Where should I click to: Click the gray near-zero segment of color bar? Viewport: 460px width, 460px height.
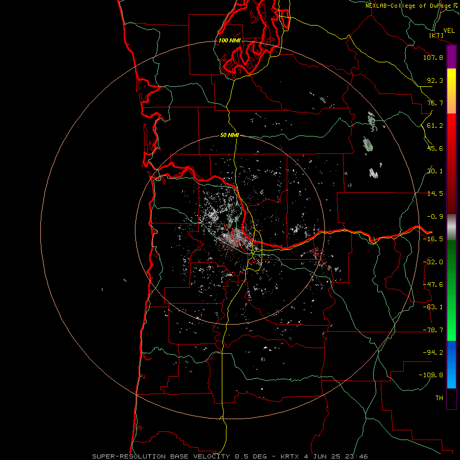[x=451, y=227]
